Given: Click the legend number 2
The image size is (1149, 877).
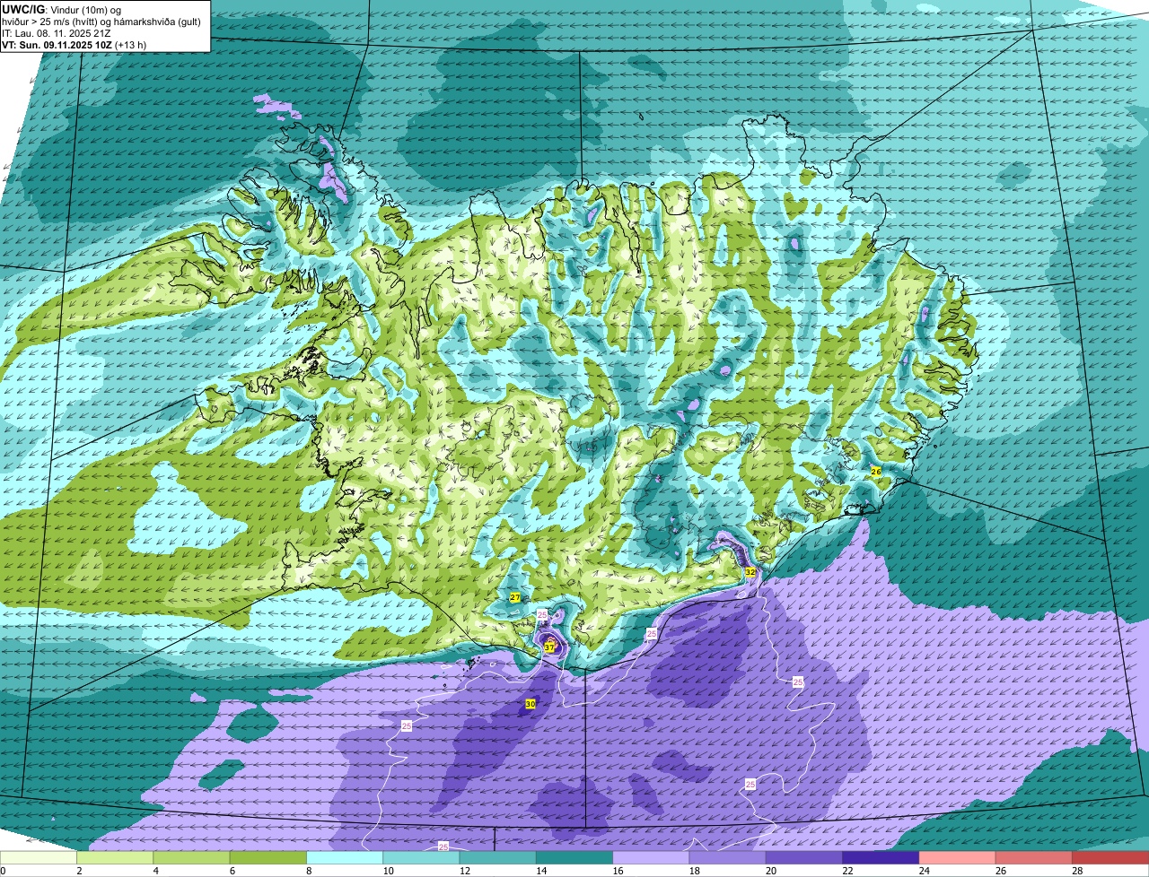Looking at the screenshot, I should pyautogui.click(x=79, y=871).
